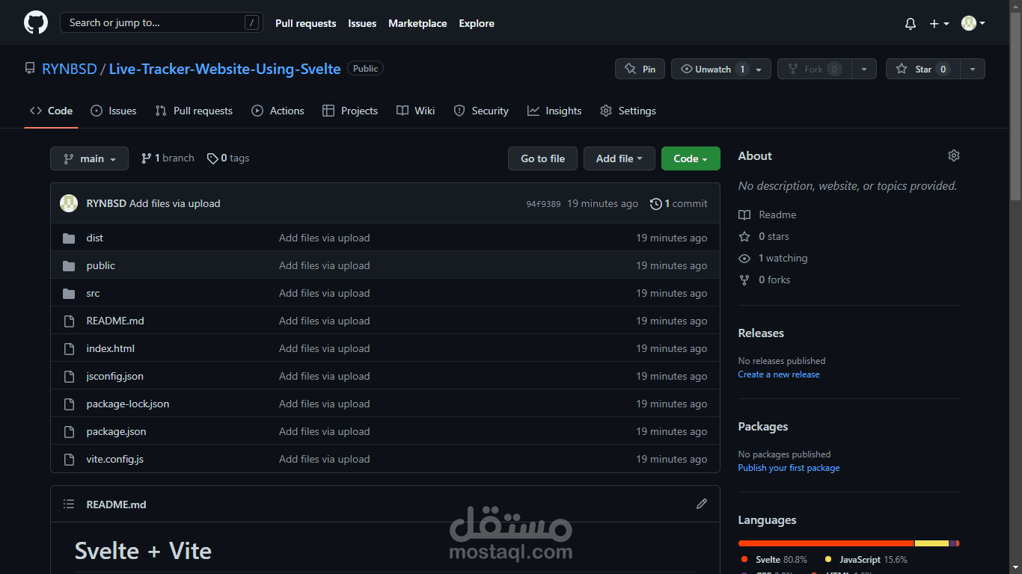This screenshot has height=574, width=1022.
Task: Open the Star lists dropdown arrow
Action: pos(973,69)
